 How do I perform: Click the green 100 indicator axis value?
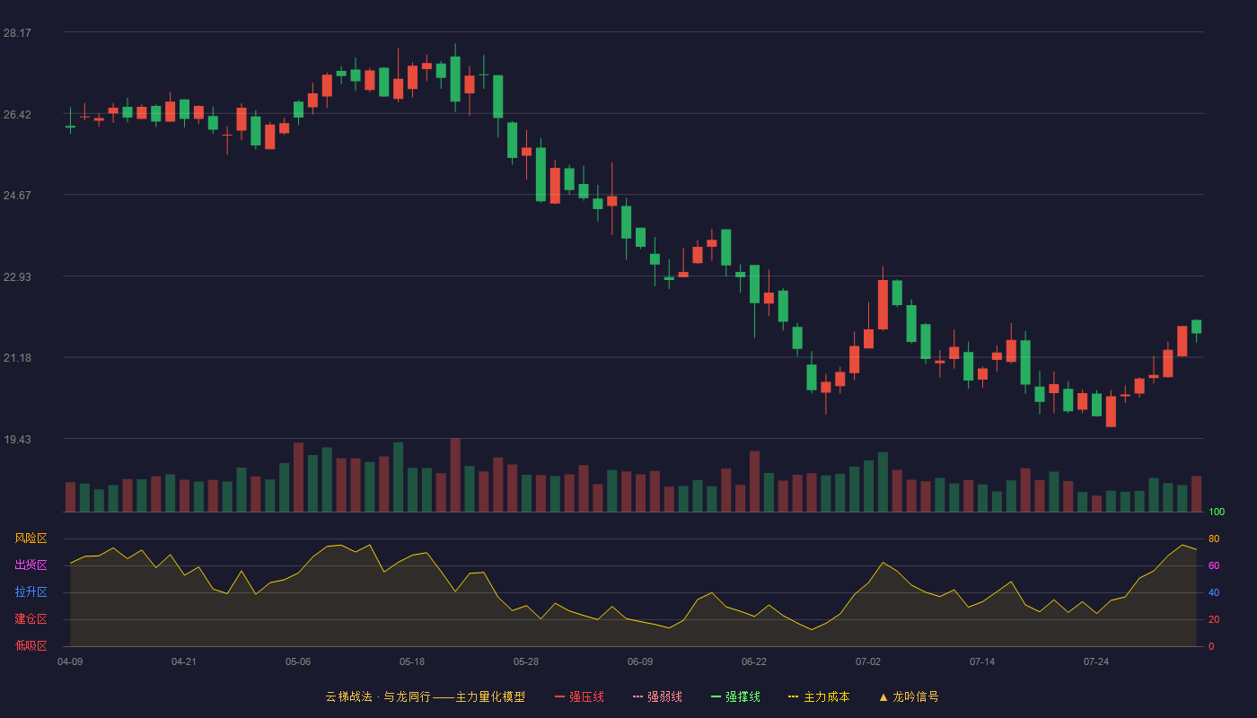[1217, 512]
